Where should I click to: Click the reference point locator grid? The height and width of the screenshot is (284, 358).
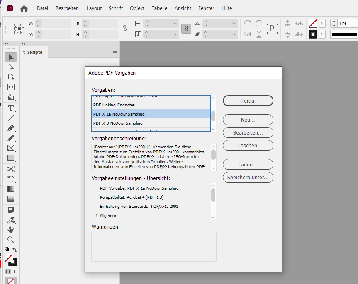tap(19, 29)
